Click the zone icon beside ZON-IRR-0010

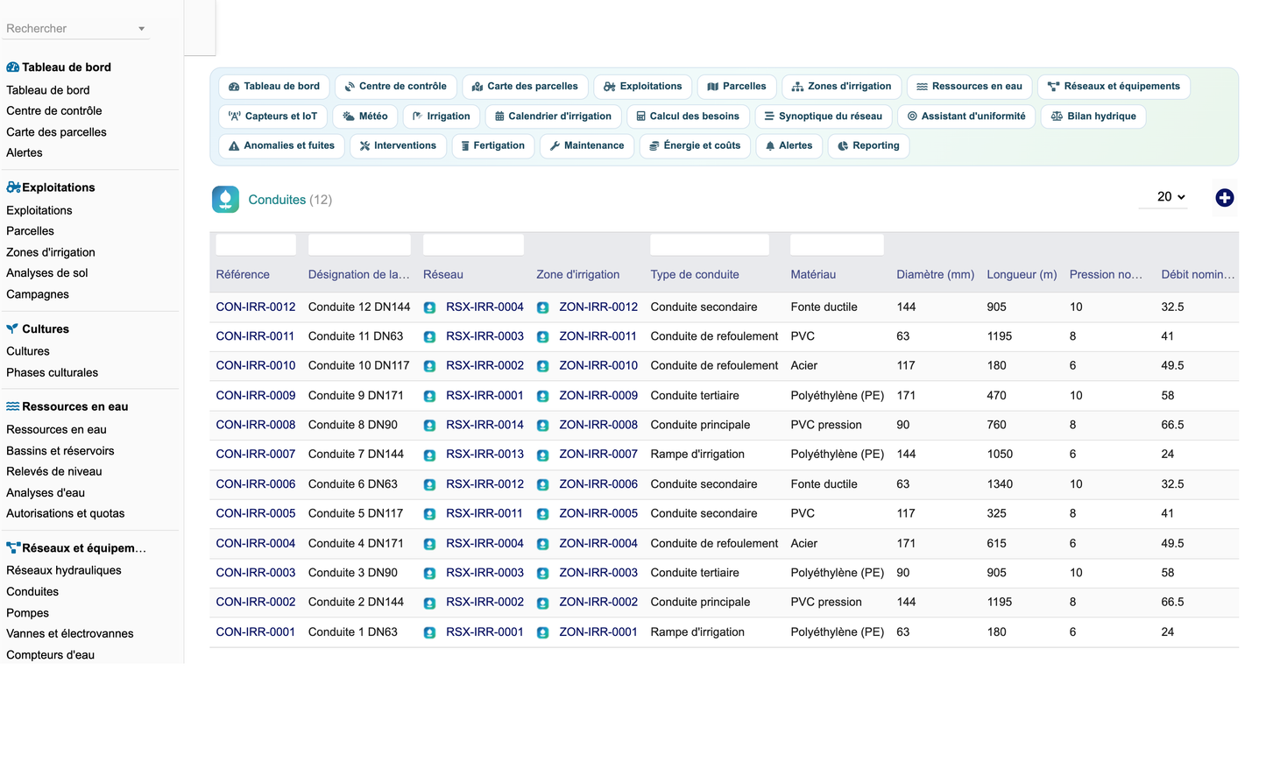click(x=542, y=366)
